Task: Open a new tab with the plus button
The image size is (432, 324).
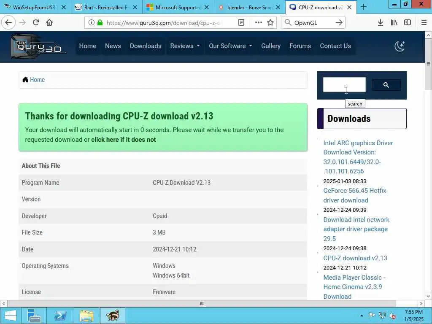Action: [364, 7]
